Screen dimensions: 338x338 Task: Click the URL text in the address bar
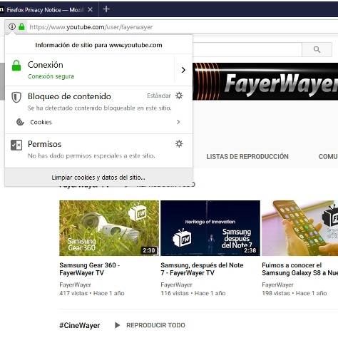[91, 27]
